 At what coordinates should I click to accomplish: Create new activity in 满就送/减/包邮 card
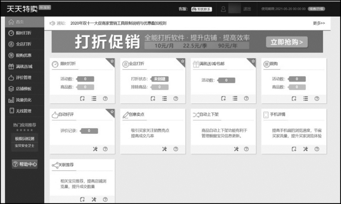coord(223,99)
